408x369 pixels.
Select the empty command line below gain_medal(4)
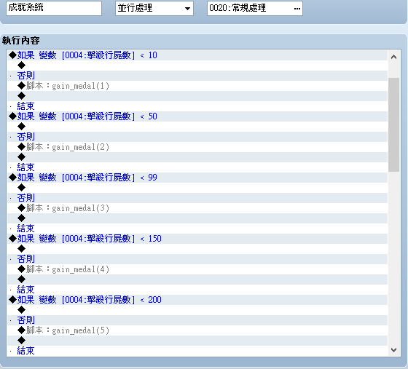[x=197, y=279]
